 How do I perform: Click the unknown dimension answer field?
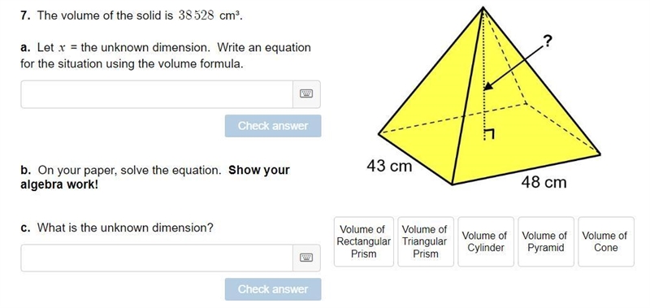[x=157, y=258]
